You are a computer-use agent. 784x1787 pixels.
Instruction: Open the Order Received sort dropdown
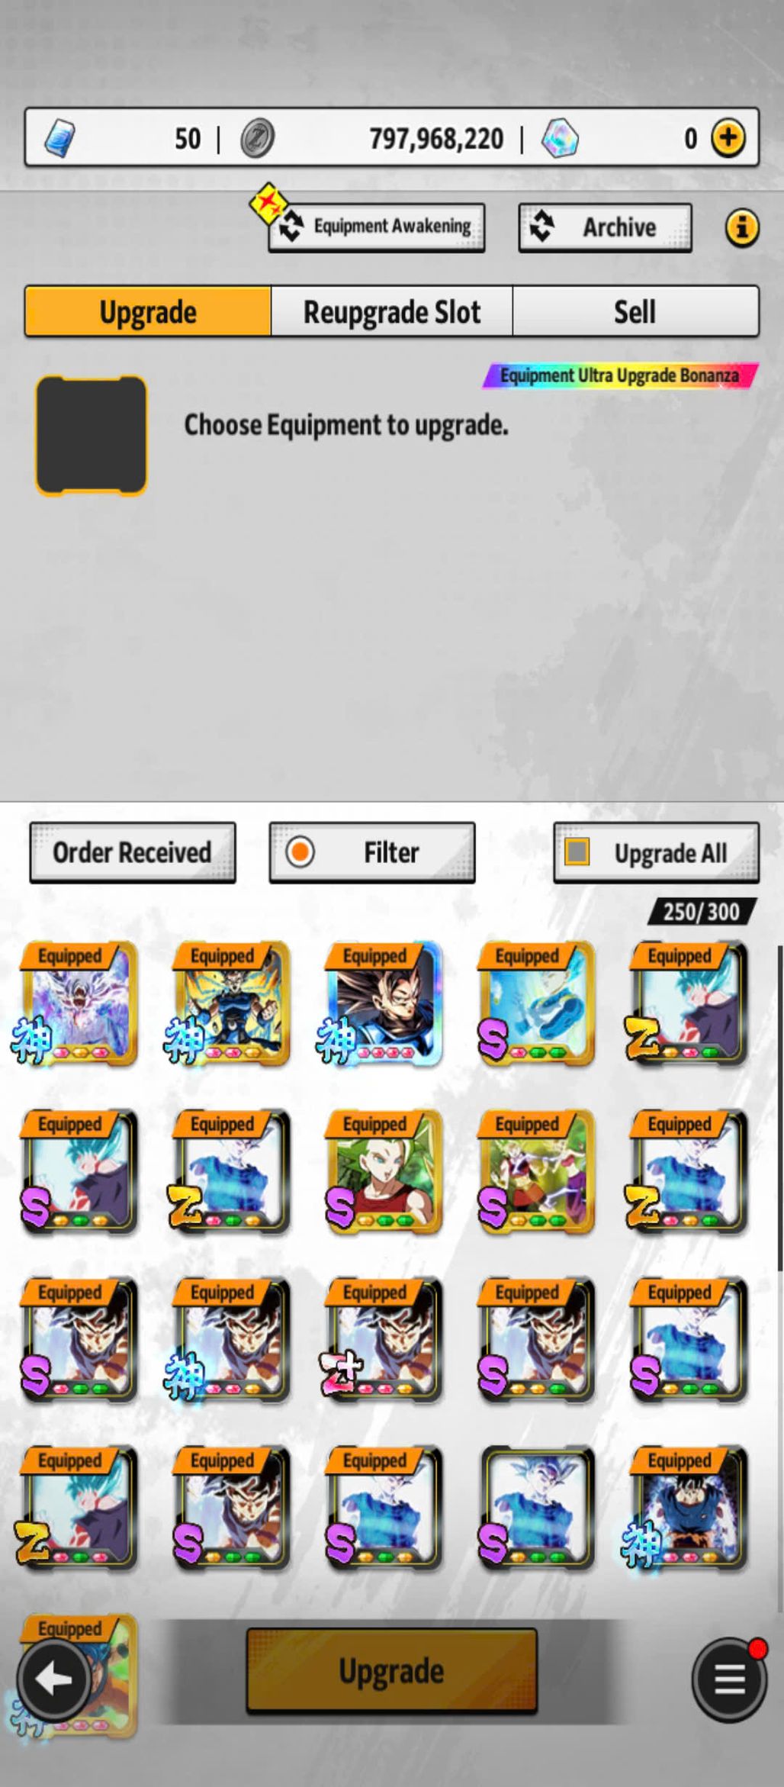[133, 853]
